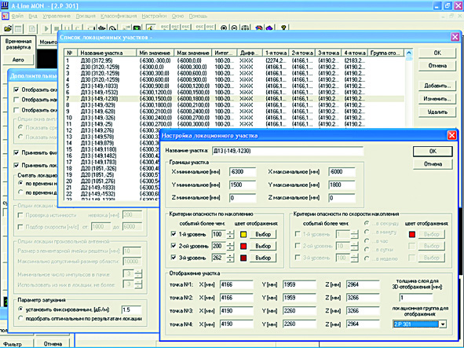Click the zoom in magnifier icon
Screen dimensions: 464x348
pos(224,28)
